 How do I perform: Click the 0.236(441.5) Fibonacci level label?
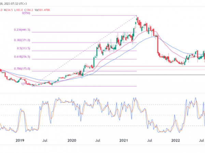[x=22, y=30]
